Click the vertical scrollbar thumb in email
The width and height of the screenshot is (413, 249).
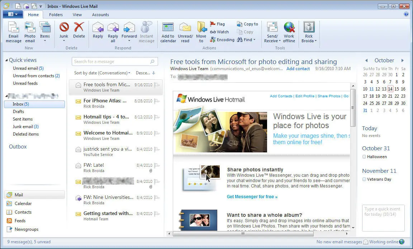click(353, 108)
